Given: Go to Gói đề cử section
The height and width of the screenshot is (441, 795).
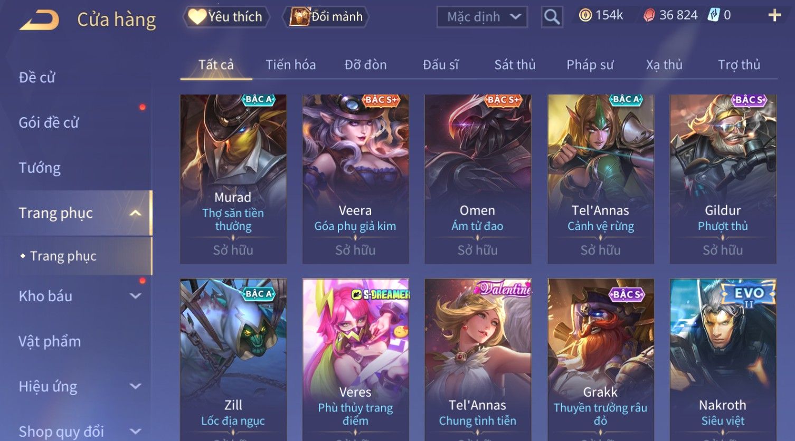Looking at the screenshot, I should tap(49, 122).
